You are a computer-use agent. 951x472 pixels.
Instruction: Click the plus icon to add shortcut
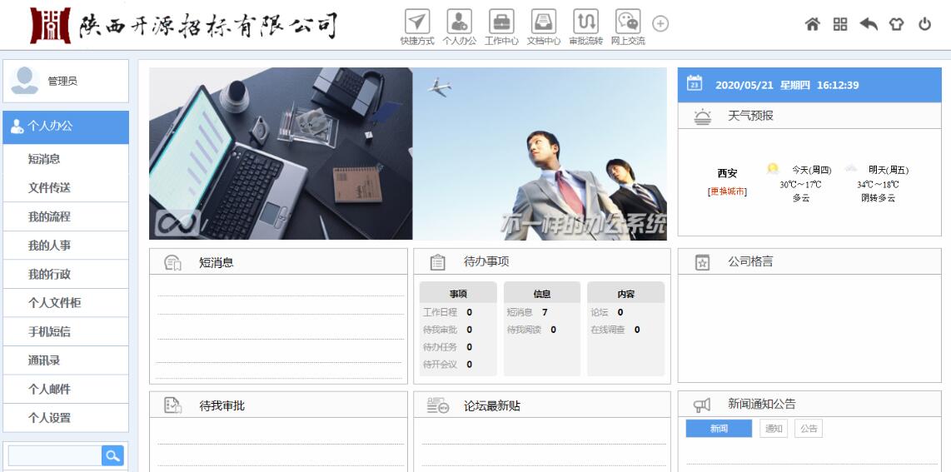click(x=660, y=23)
